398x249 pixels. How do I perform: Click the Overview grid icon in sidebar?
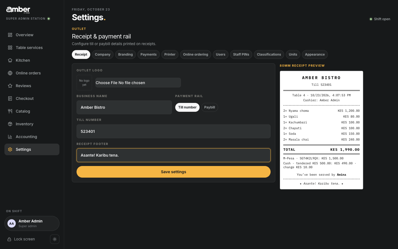(x=10, y=35)
